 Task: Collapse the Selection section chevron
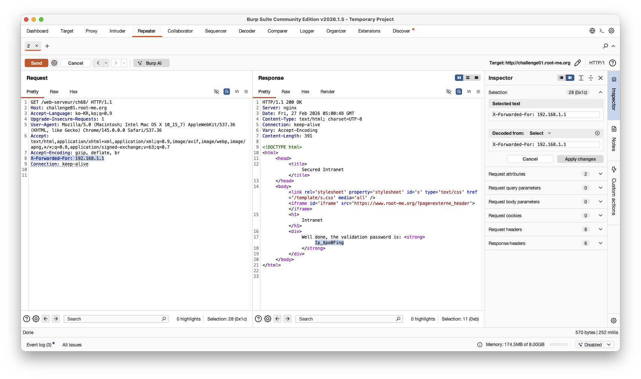coord(601,92)
